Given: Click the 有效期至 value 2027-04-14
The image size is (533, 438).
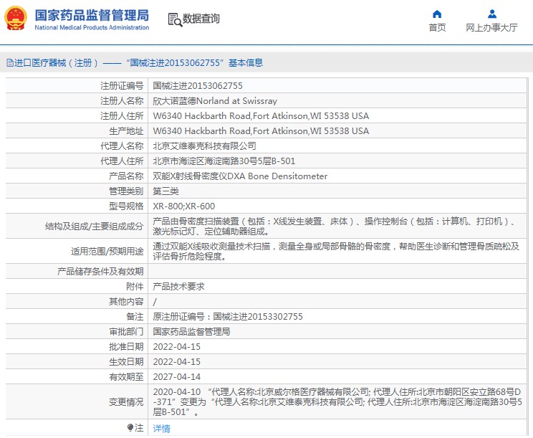Looking at the screenshot, I should coord(176,377).
